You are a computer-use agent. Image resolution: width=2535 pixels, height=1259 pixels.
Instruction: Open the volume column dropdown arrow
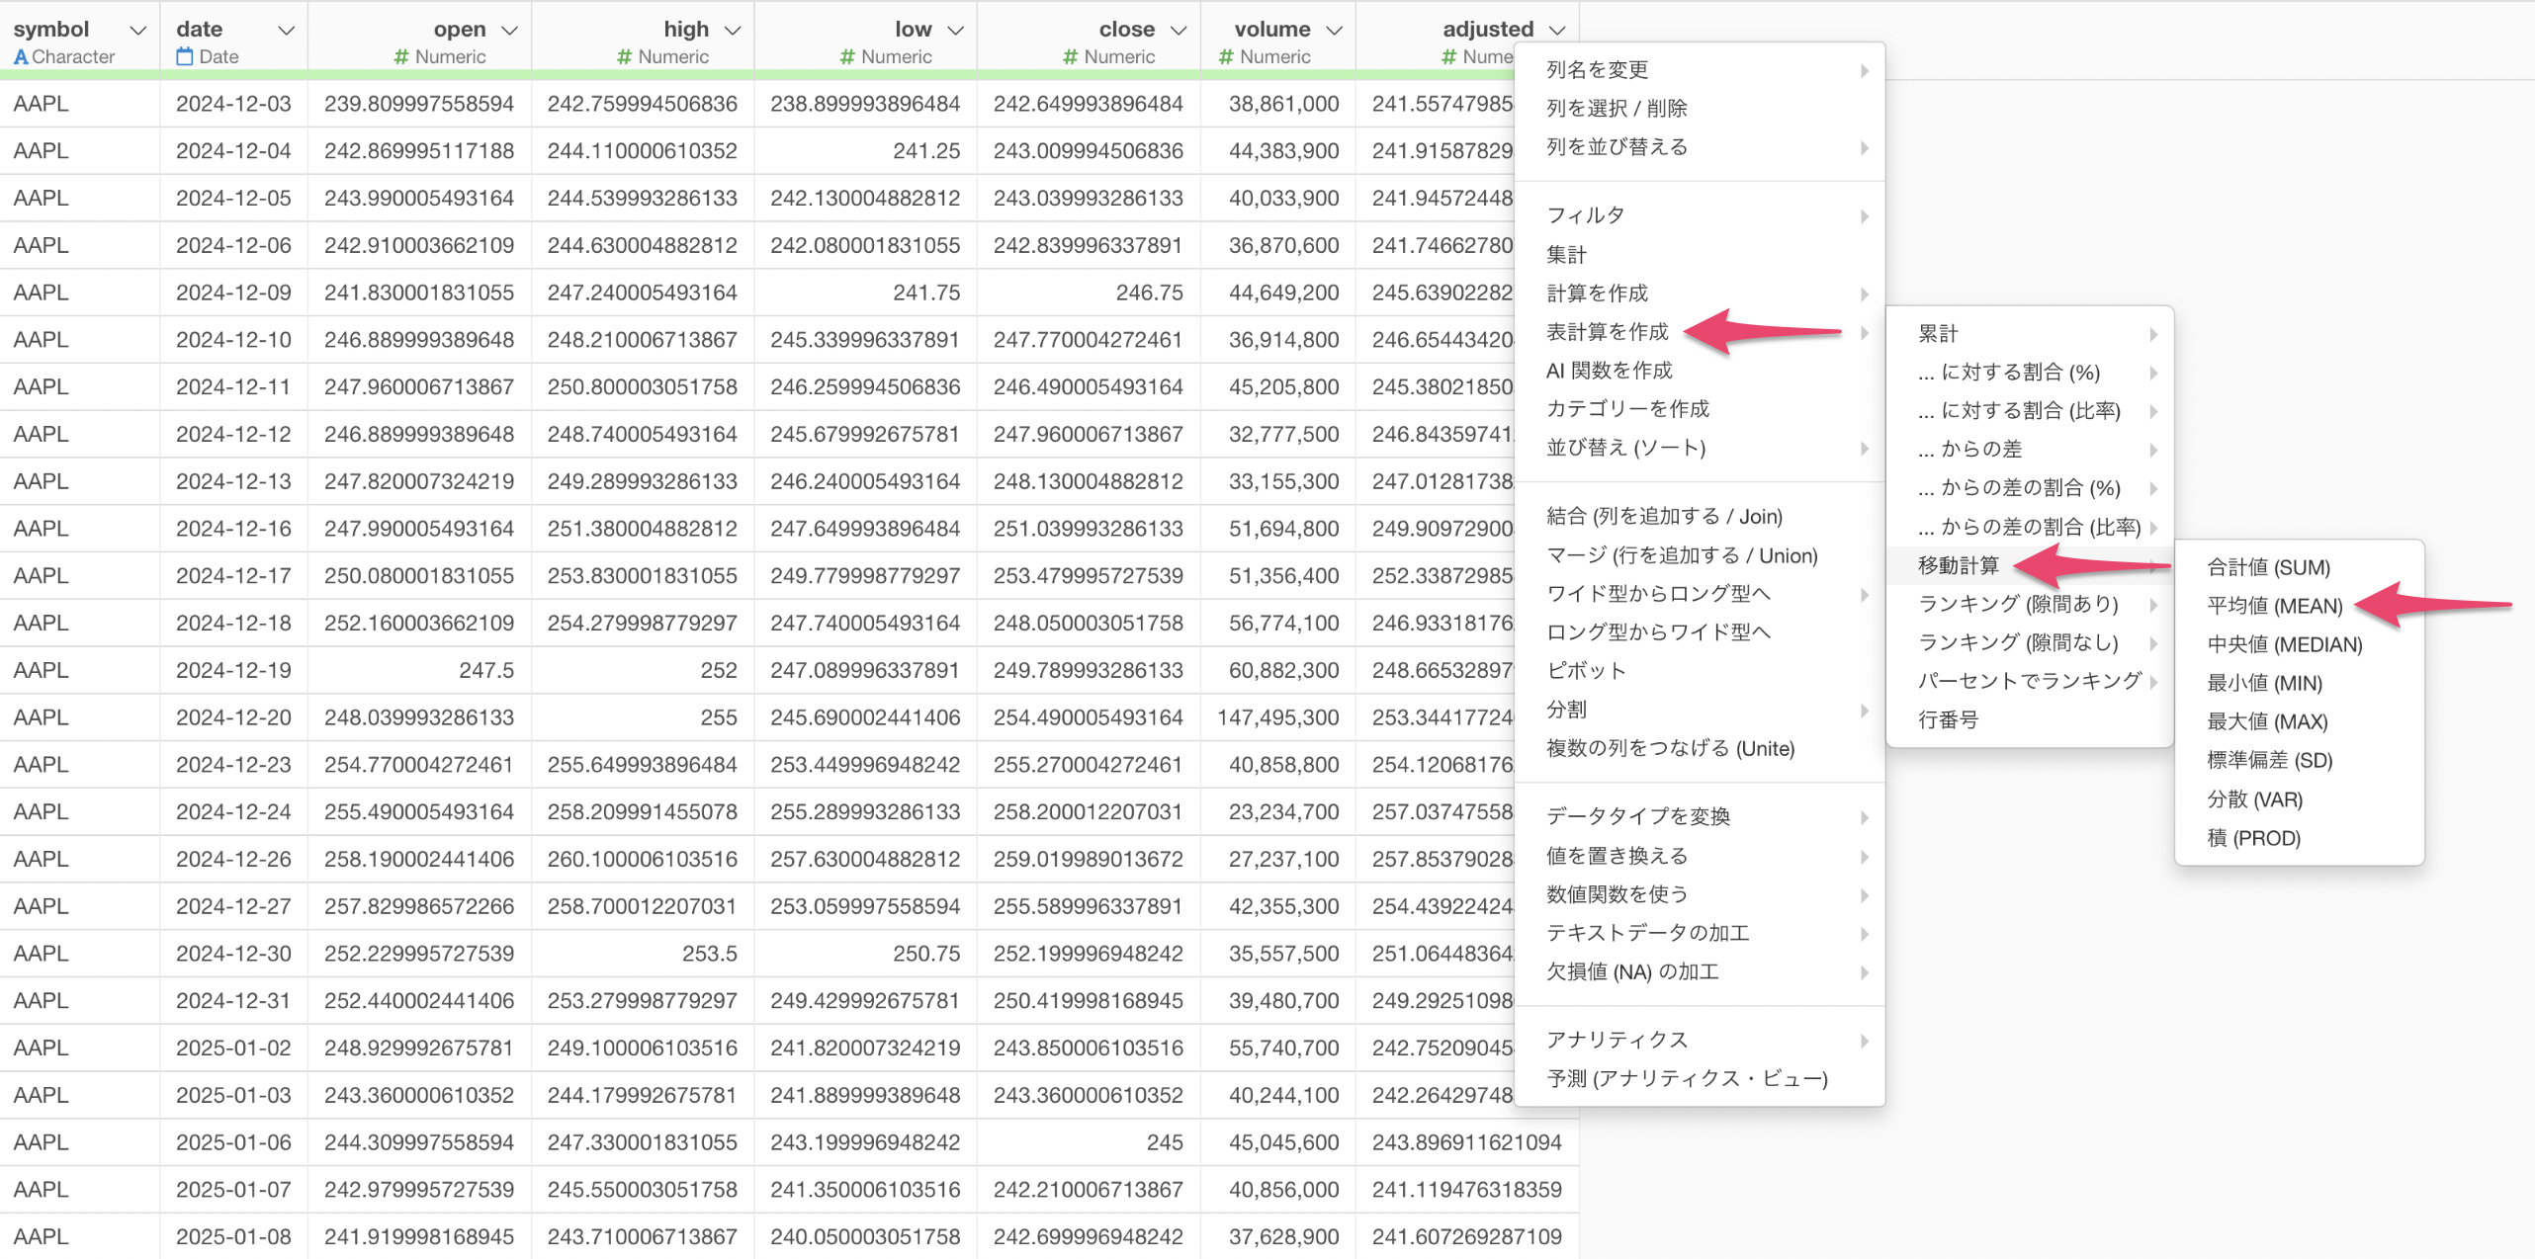point(1334,31)
